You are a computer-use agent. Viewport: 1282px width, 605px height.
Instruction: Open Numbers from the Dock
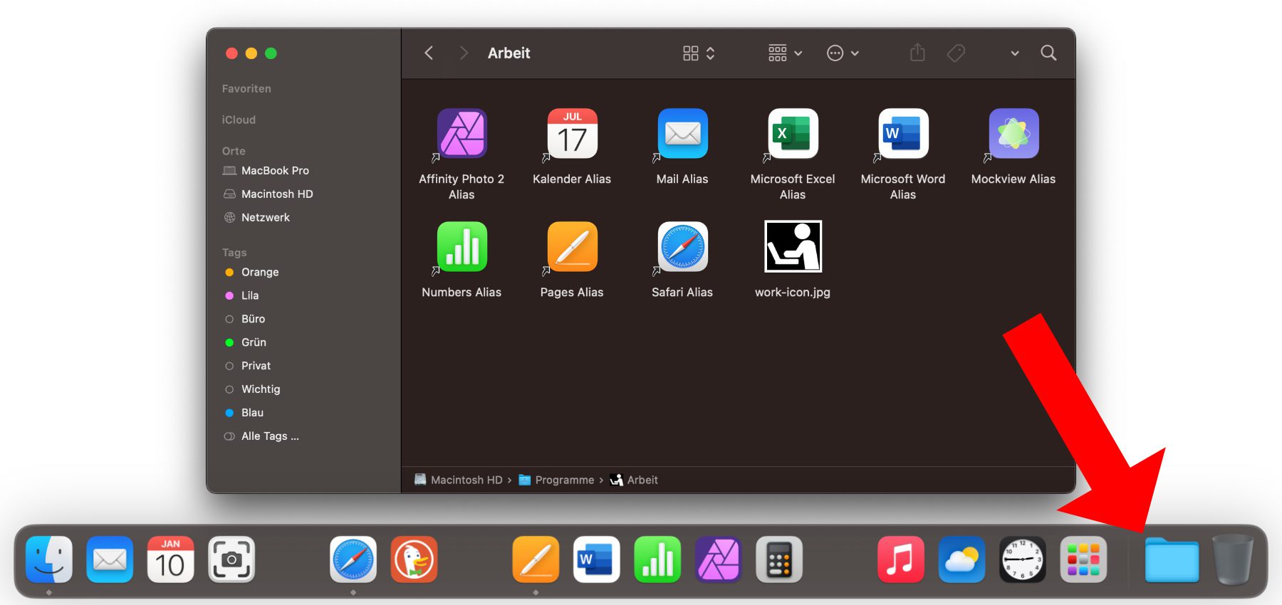coord(657,559)
